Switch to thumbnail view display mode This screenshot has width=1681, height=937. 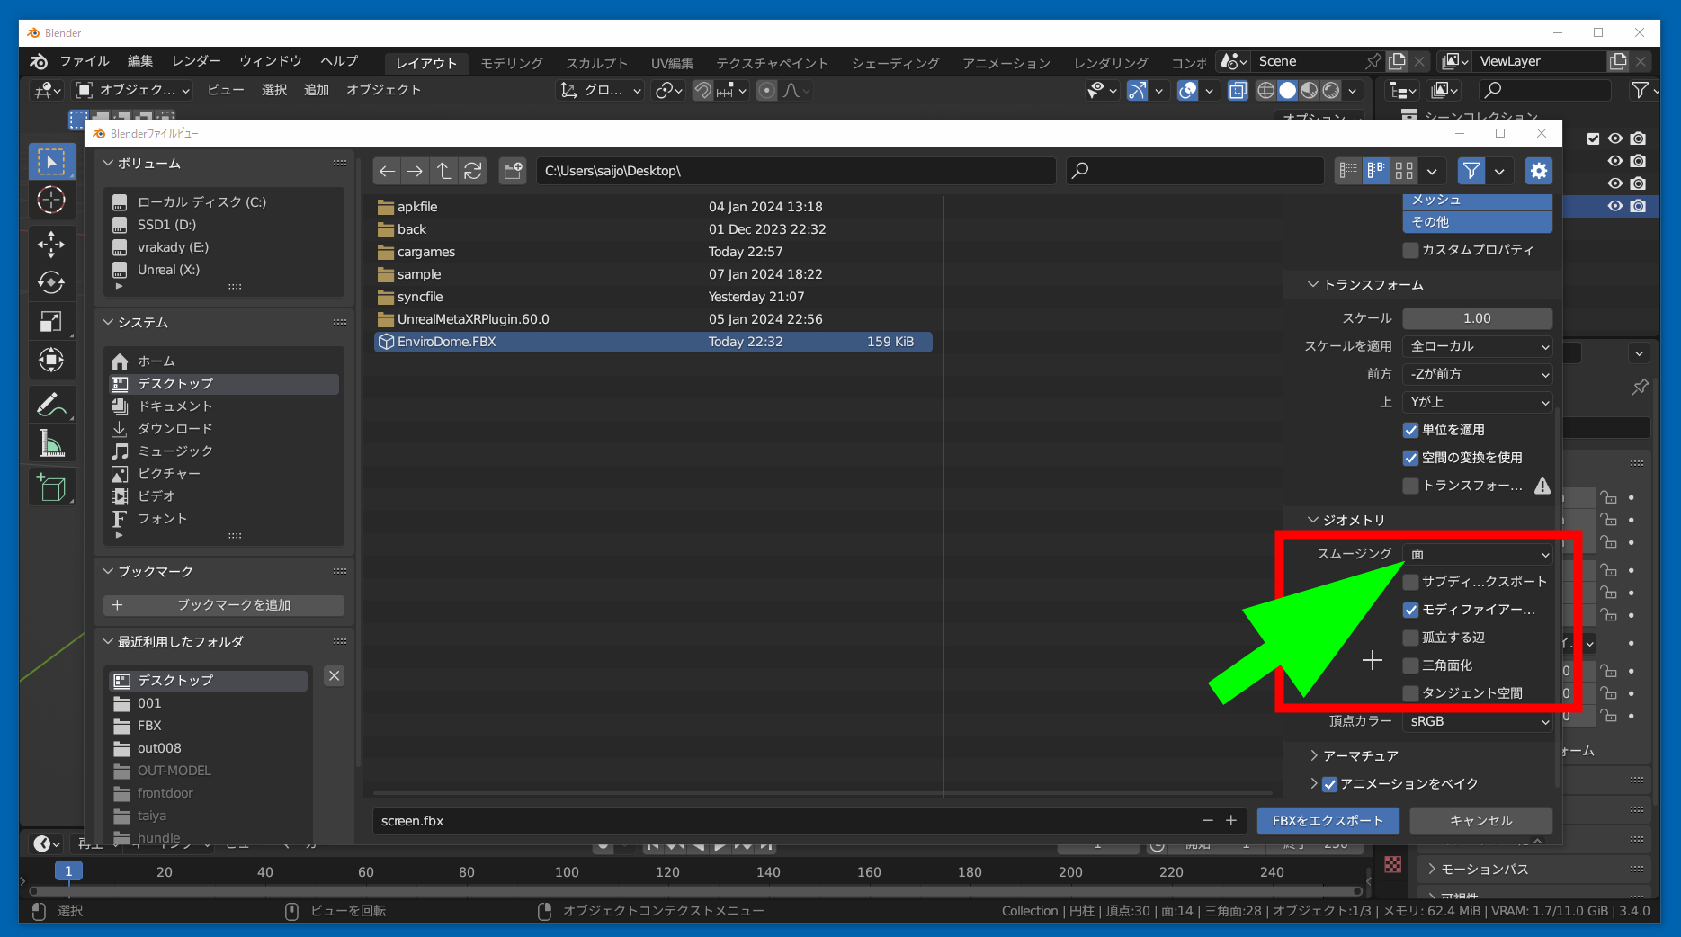pos(1404,171)
